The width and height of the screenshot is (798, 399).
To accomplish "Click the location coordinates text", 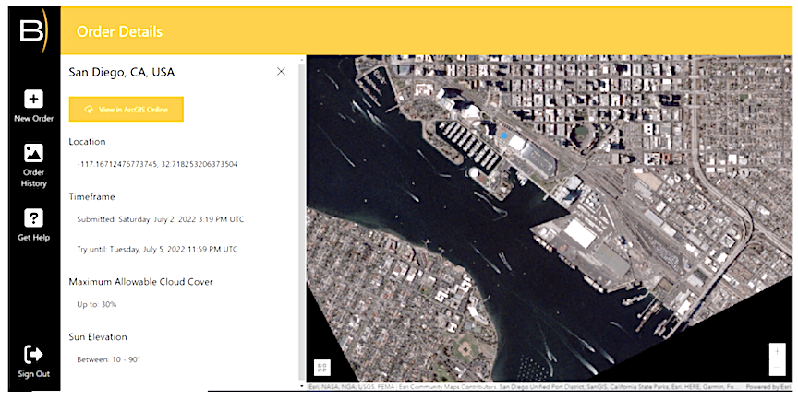I will click(x=158, y=164).
